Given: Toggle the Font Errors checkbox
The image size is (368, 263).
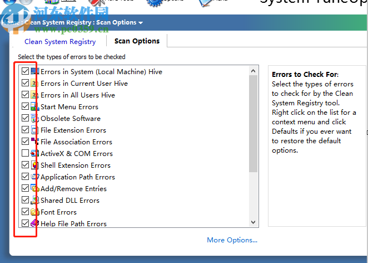Looking at the screenshot, I should coord(25,212).
